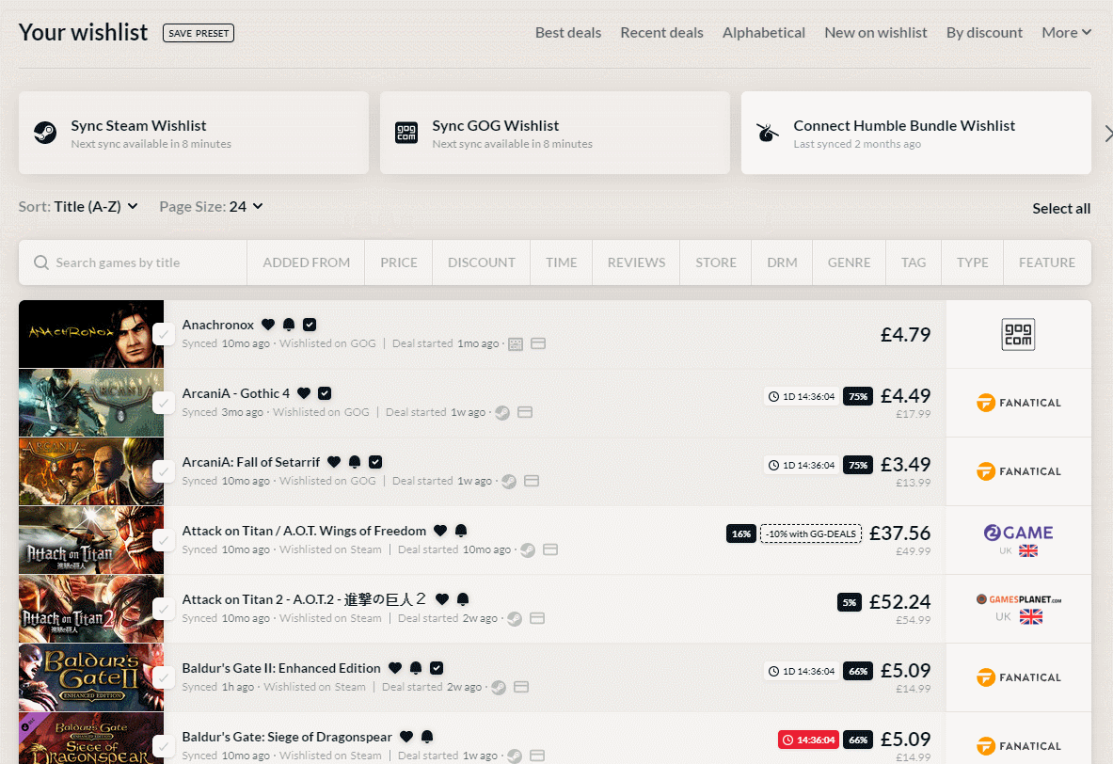This screenshot has width=1113, height=764.
Task: Open the ADDED FROM filter
Action: coord(306,263)
